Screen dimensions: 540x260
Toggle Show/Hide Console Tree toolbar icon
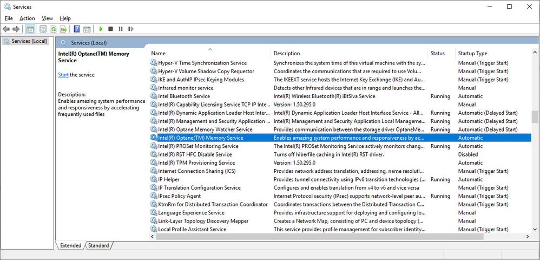coord(30,29)
